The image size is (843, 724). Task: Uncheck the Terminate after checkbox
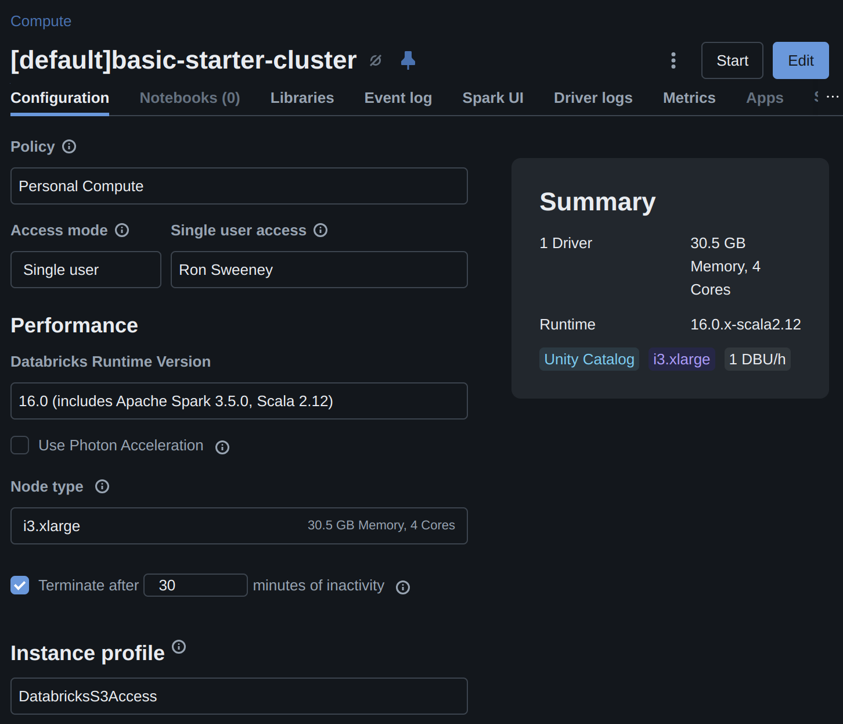(x=20, y=585)
